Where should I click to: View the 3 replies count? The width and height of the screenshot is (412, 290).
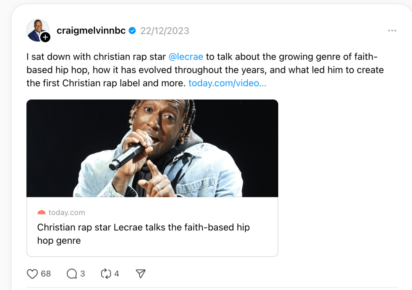[x=83, y=274]
